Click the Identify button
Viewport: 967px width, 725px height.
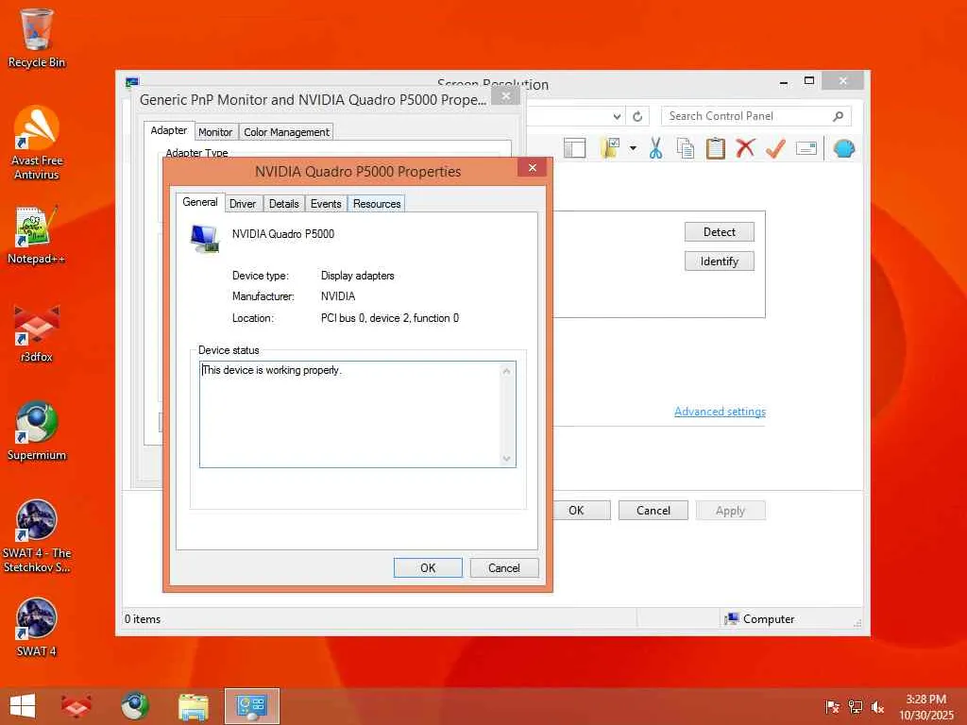coord(719,261)
